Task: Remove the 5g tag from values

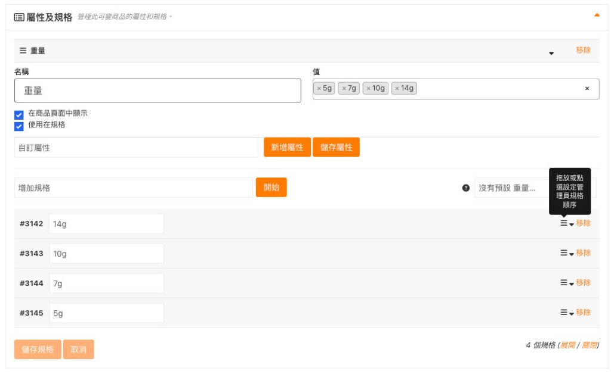Action: 319,89
